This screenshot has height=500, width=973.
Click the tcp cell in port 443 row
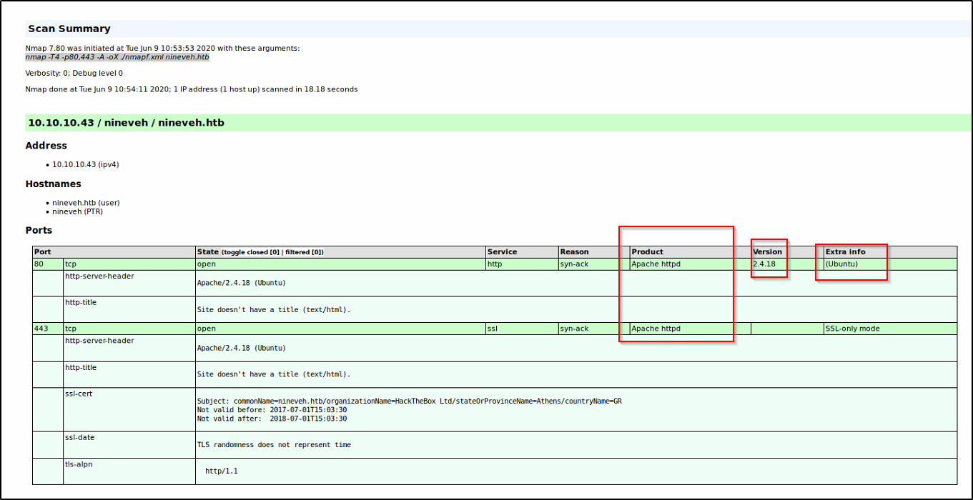pos(129,329)
